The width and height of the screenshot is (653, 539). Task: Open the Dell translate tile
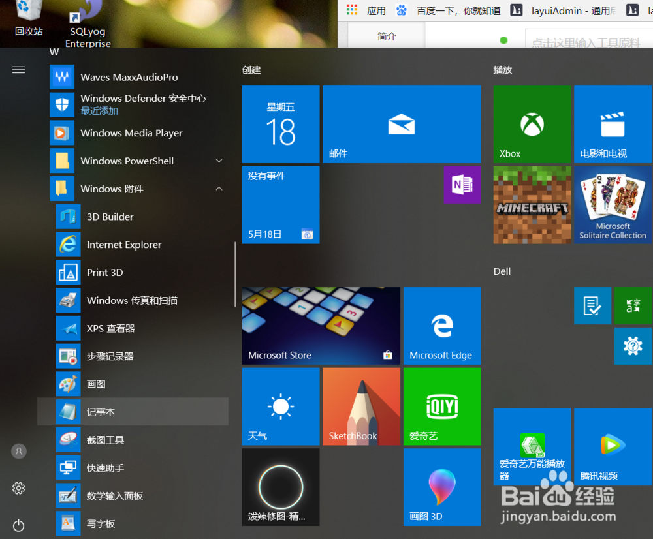[x=633, y=305]
